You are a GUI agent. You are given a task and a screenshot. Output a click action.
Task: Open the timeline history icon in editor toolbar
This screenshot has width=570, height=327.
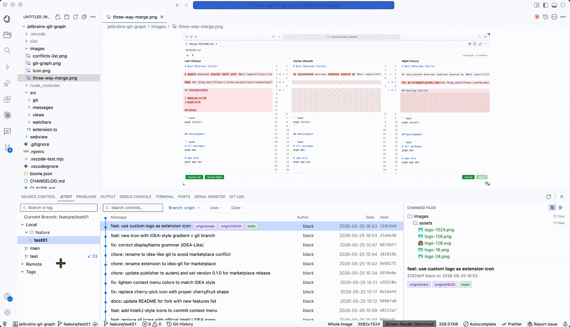[x=546, y=17]
